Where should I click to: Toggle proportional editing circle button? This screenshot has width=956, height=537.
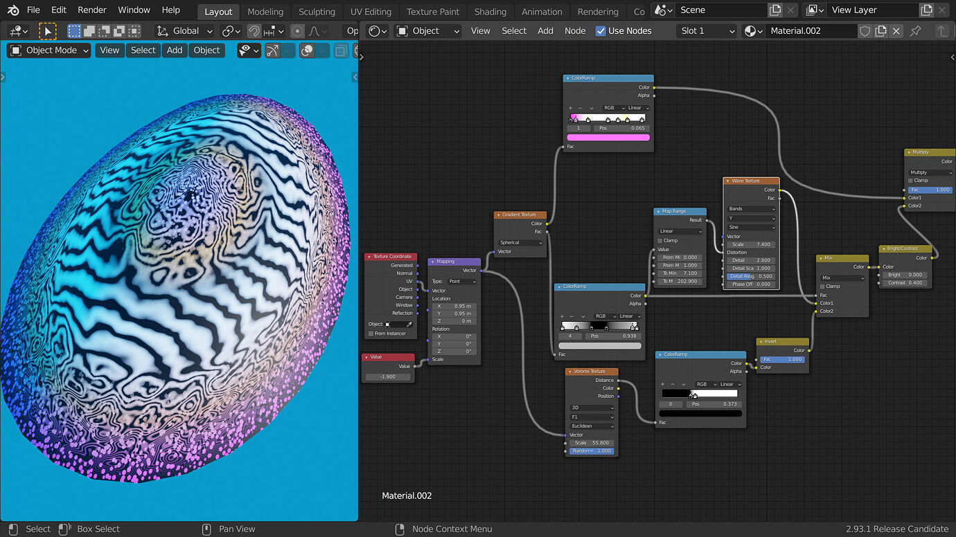coord(297,31)
